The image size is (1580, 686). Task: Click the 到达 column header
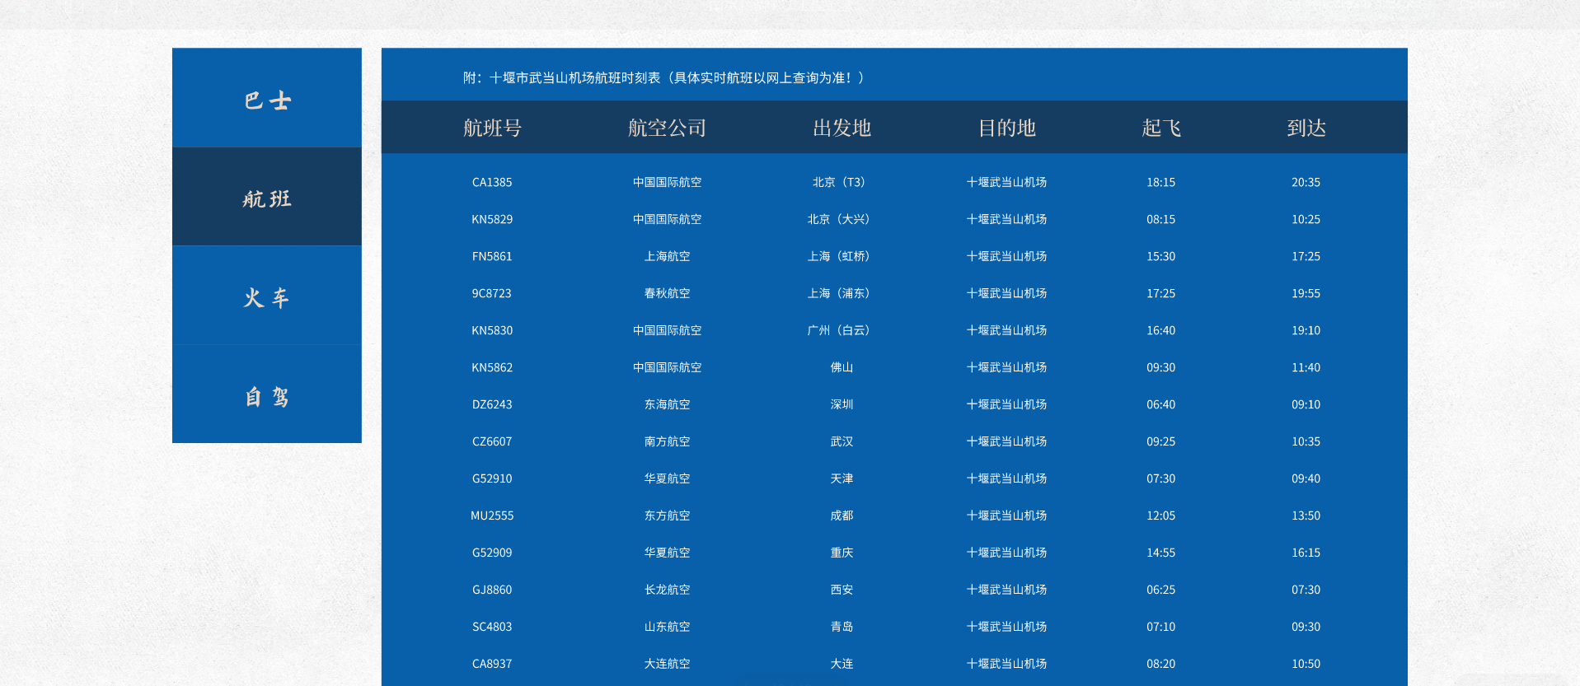click(1306, 128)
